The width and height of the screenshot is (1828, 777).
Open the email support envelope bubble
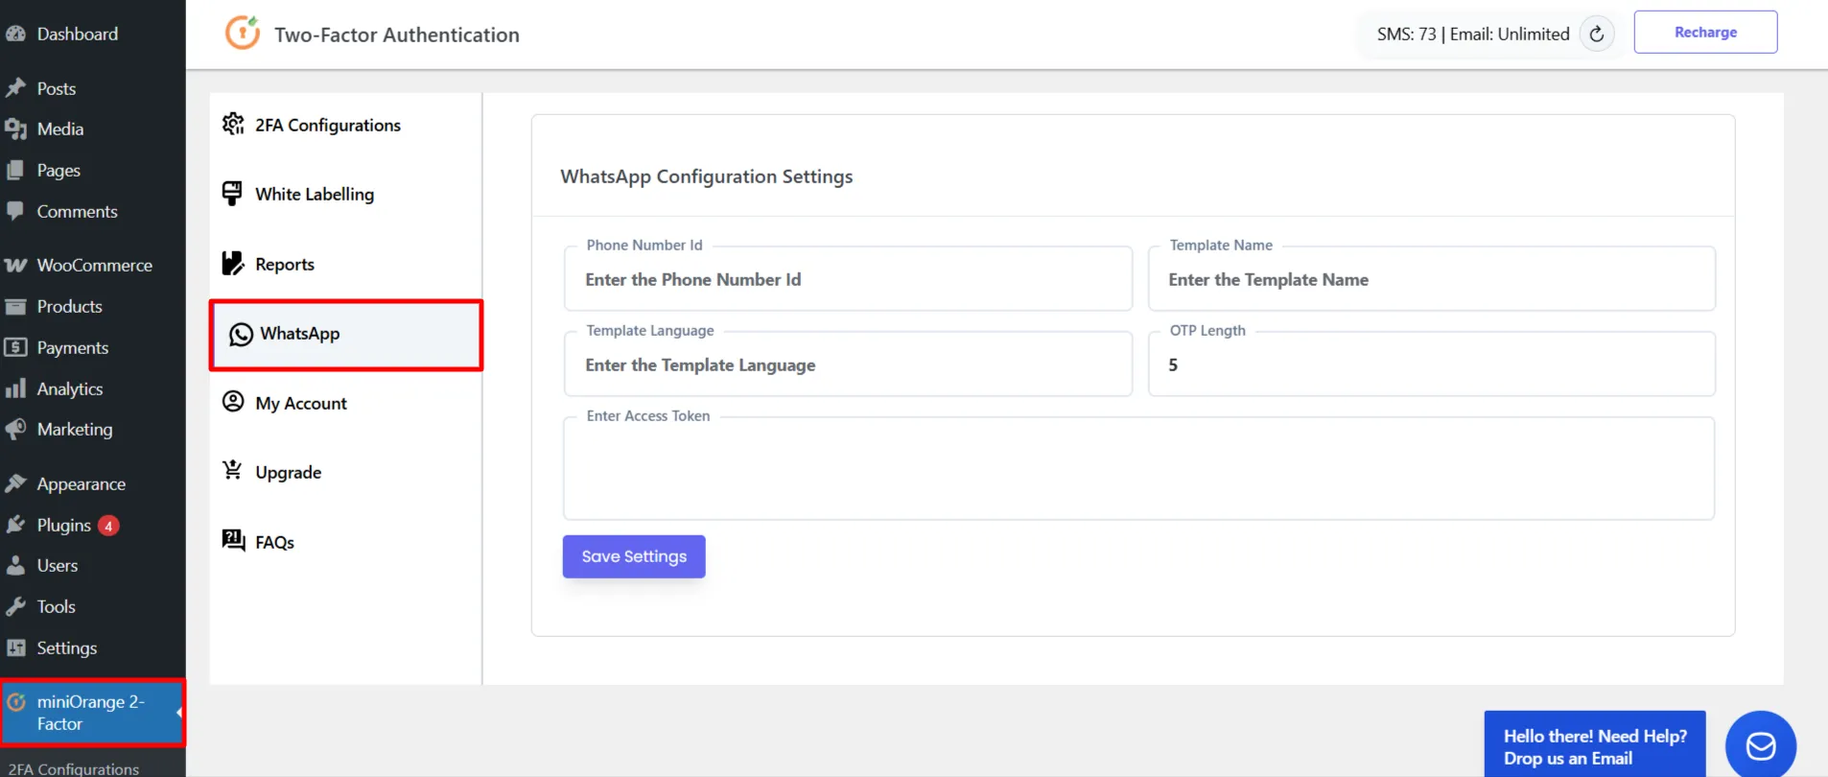(1761, 745)
